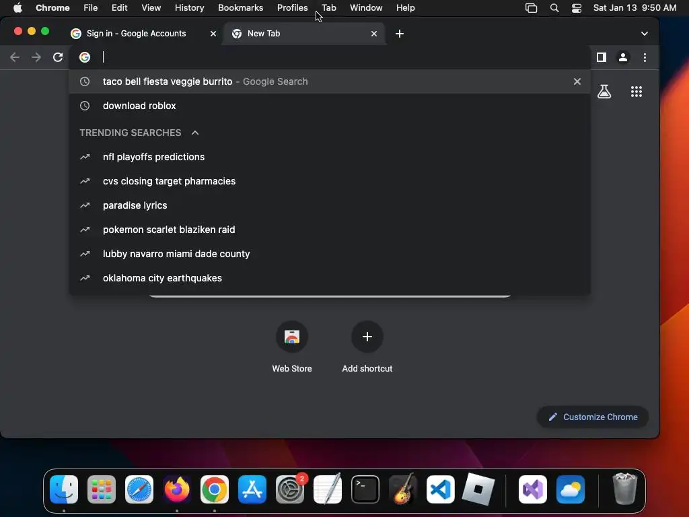Image resolution: width=689 pixels, height=517 pixels.
Task: Open the Apple menu
Action: (17, 7)
